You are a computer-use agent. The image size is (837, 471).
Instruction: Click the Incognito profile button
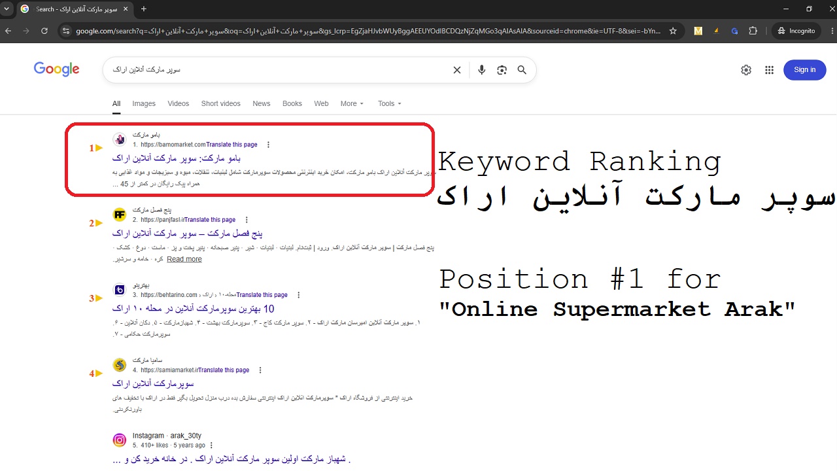[796, 31]
